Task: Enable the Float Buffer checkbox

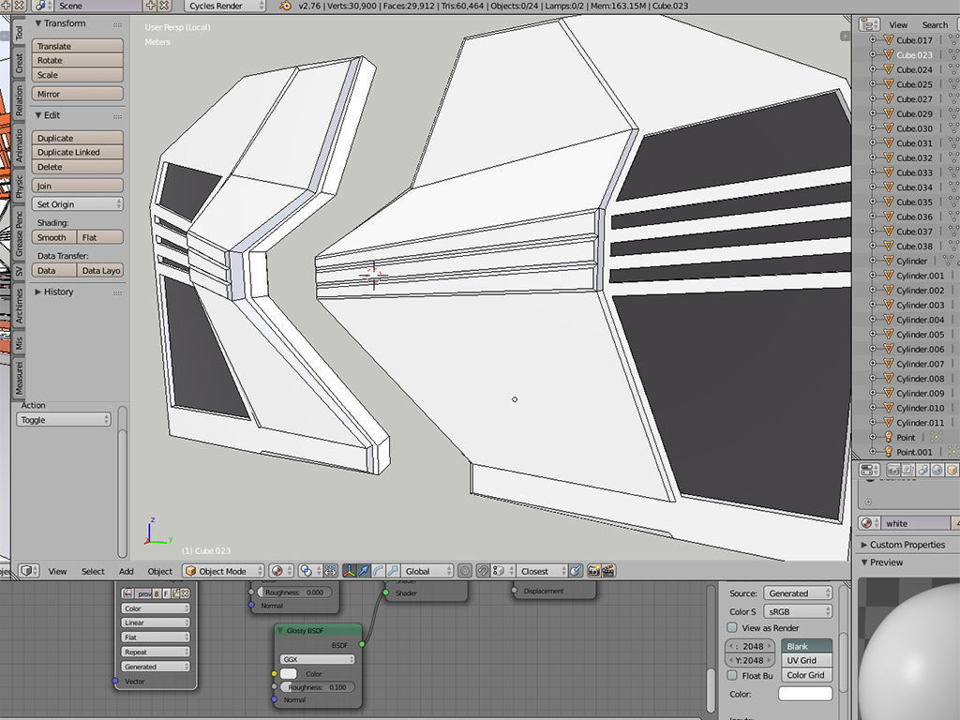Action: point(731,675)
